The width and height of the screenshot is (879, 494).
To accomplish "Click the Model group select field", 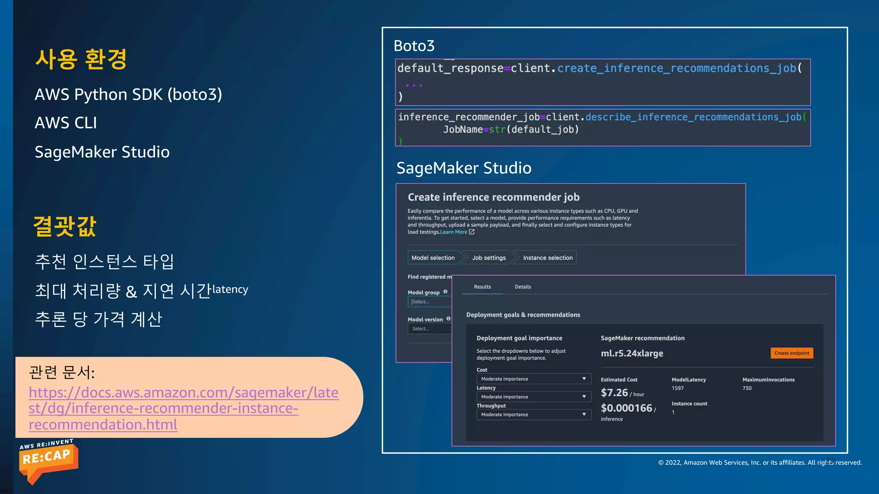I will coord(429,302).
